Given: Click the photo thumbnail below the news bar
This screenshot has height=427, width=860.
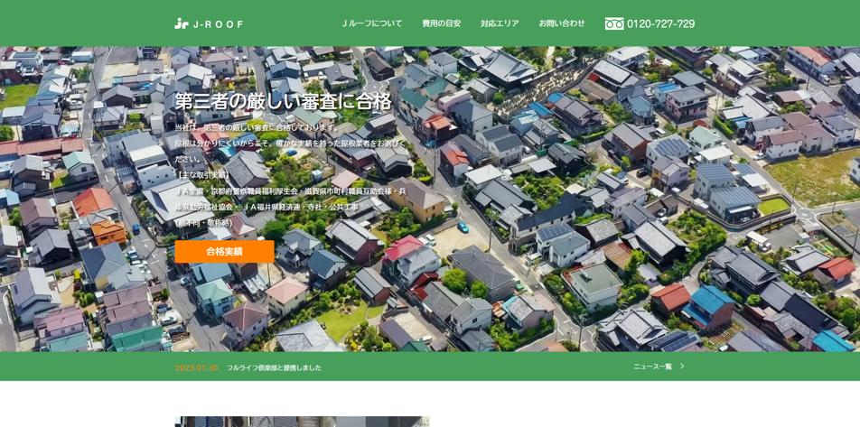Looking at the screenshot, I should pos(302,422).
